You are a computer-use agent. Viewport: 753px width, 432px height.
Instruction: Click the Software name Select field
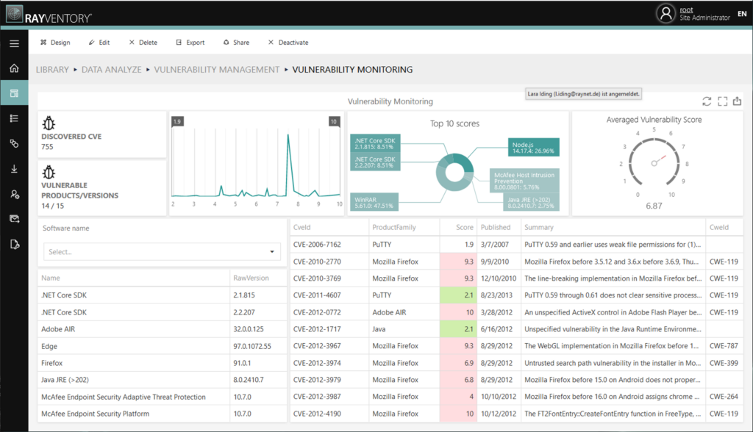[162, 251]
